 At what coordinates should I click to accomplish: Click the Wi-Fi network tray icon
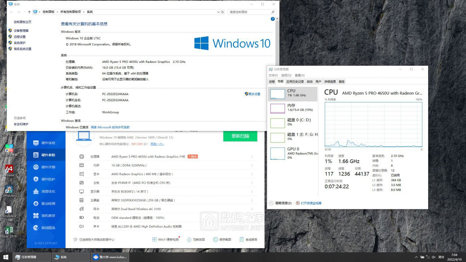(x=428, y=257)
